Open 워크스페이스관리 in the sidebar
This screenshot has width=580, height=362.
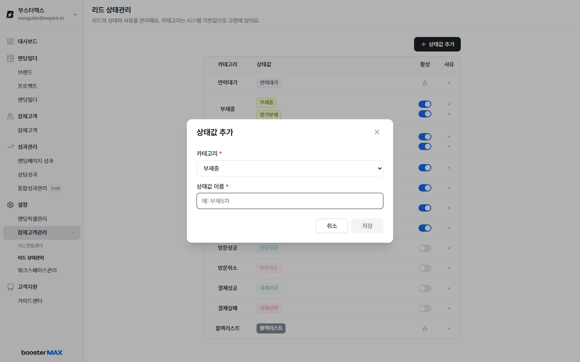pyautogui.click(x=37, y=270)
